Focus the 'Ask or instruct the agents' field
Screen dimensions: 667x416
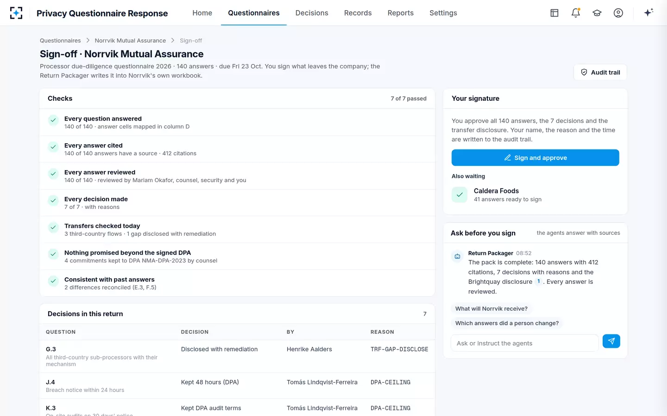(x=525, y=343)
